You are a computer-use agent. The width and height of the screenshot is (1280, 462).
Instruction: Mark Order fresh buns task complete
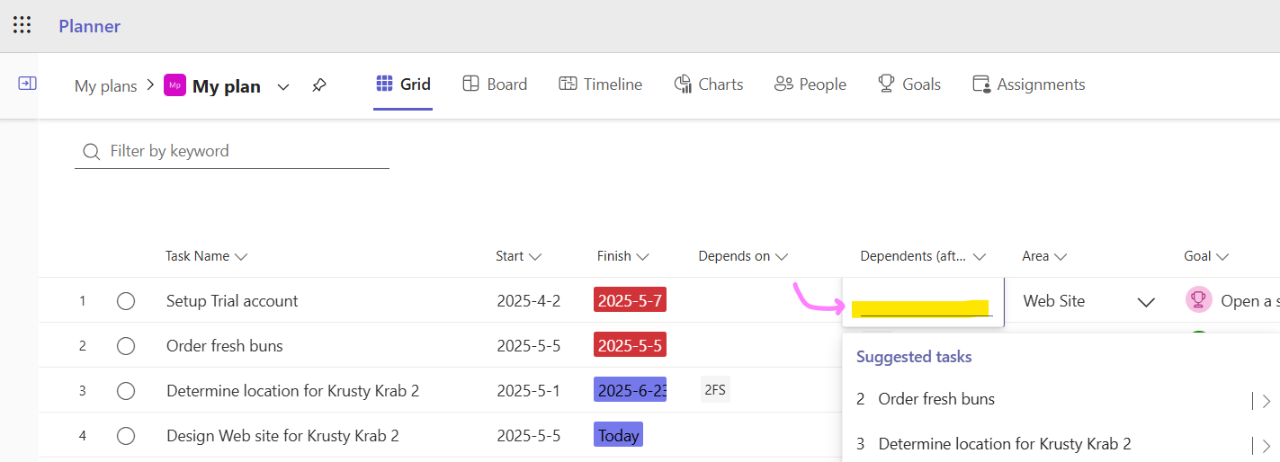pos(126,346)
